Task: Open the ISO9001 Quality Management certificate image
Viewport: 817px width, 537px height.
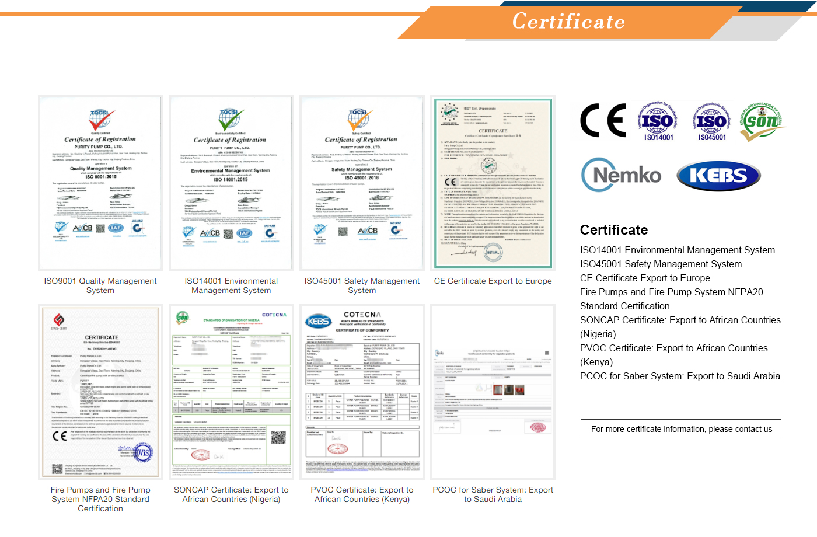Action: tap(100, 183)
